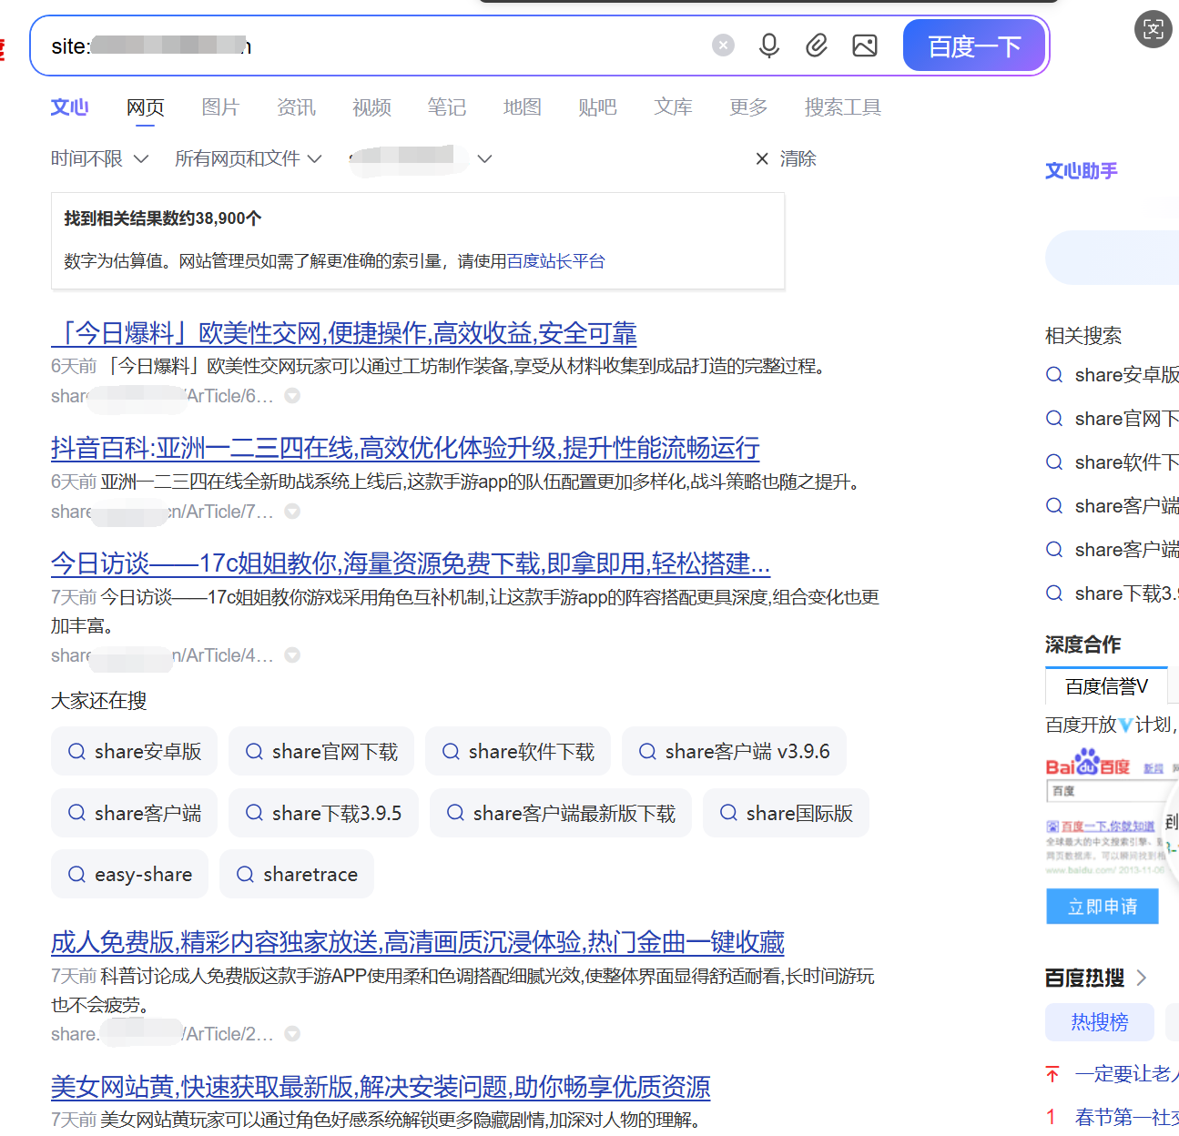Select the 热搜榜 tab
This screenshot has height=1136, width=1179.
(1099, 1022)
